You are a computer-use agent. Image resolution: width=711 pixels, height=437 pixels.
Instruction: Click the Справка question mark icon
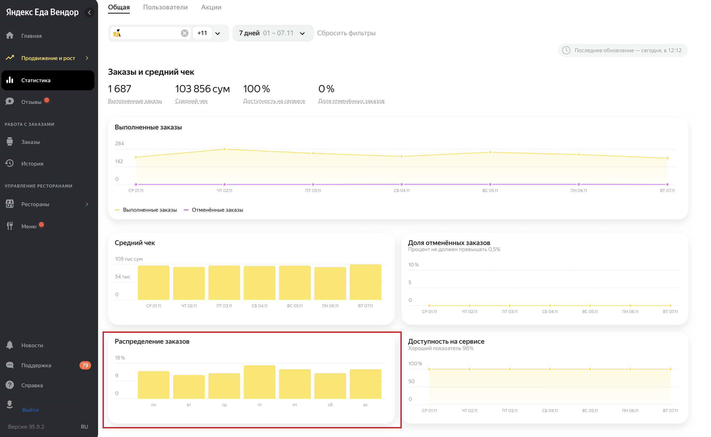10,385
